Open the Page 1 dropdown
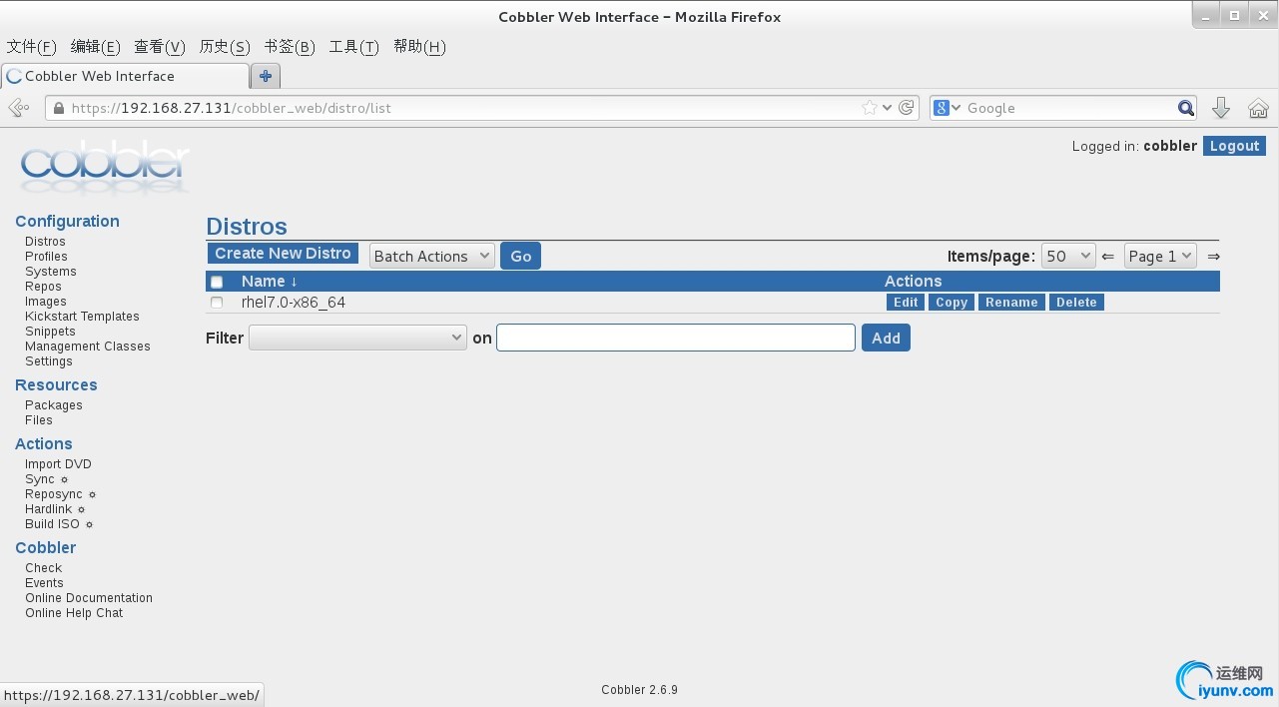This screenshot has width=1279, height=707. coord(1160,257)
